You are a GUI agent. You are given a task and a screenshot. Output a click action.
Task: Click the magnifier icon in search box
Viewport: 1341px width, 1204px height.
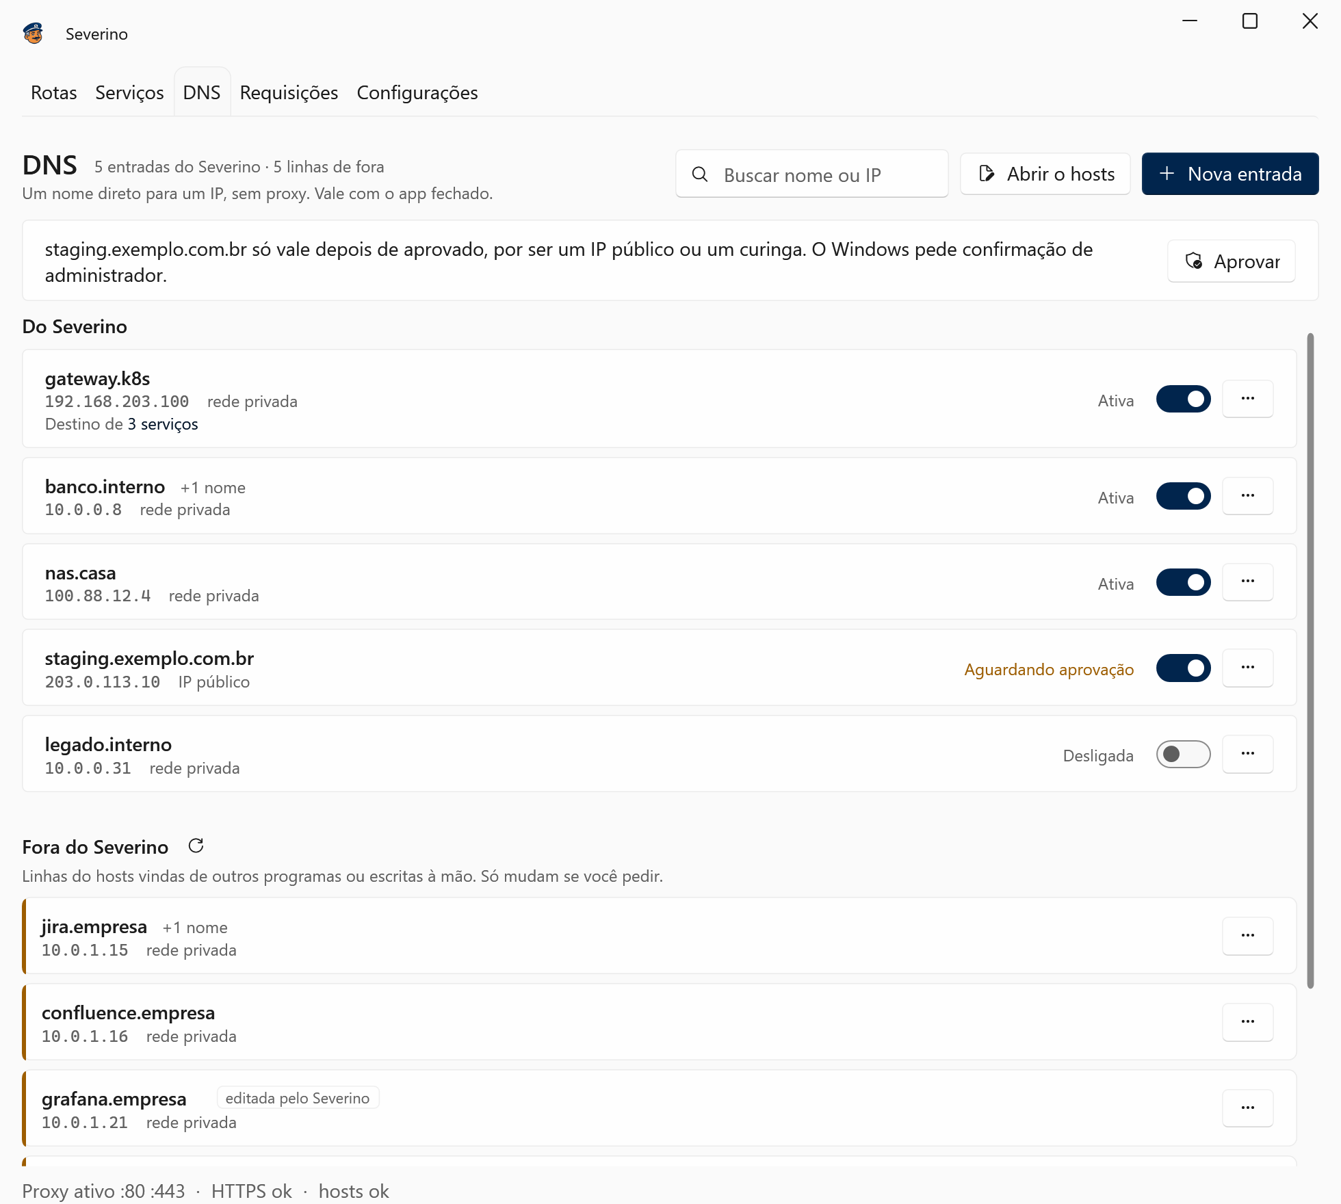click(699, 174)
